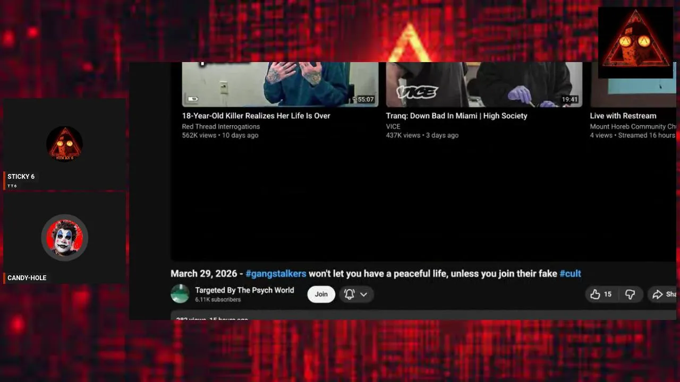Screen dimensions: 680x382
Task: Click the Live with Restream video title
Action: pos(623,116)
